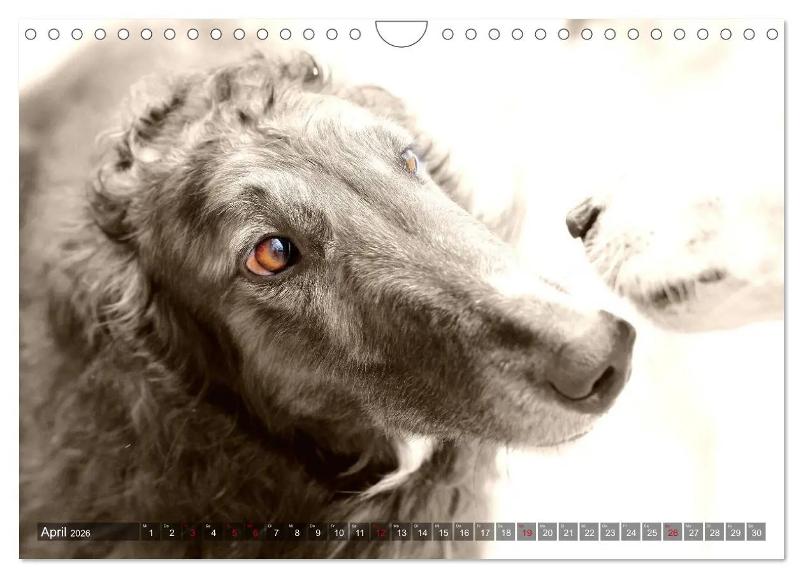Click the Sunday 5 date marked in red
This screenshot has height=578, width=803.
tap(235, 532)
